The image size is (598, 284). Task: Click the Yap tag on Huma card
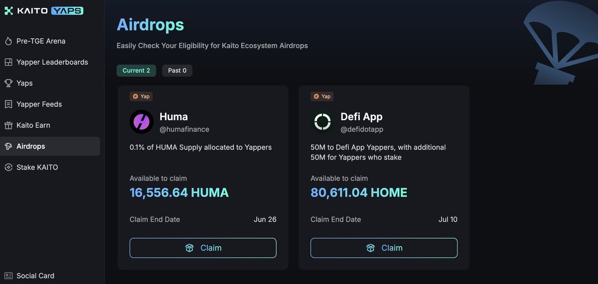[141, 97]
